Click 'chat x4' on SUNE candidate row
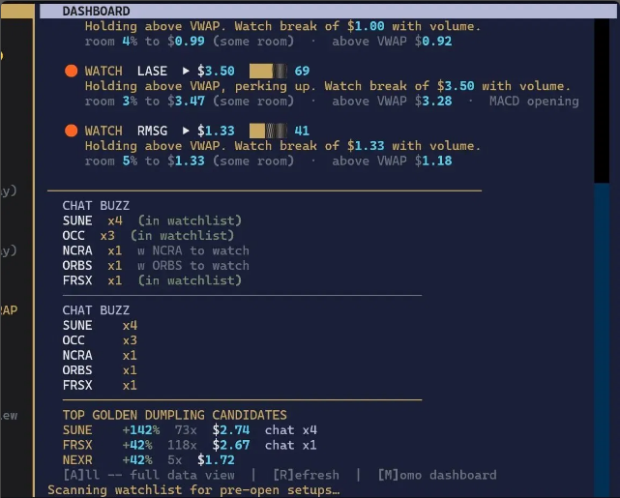The image size is (620, 498). [291, 430]
